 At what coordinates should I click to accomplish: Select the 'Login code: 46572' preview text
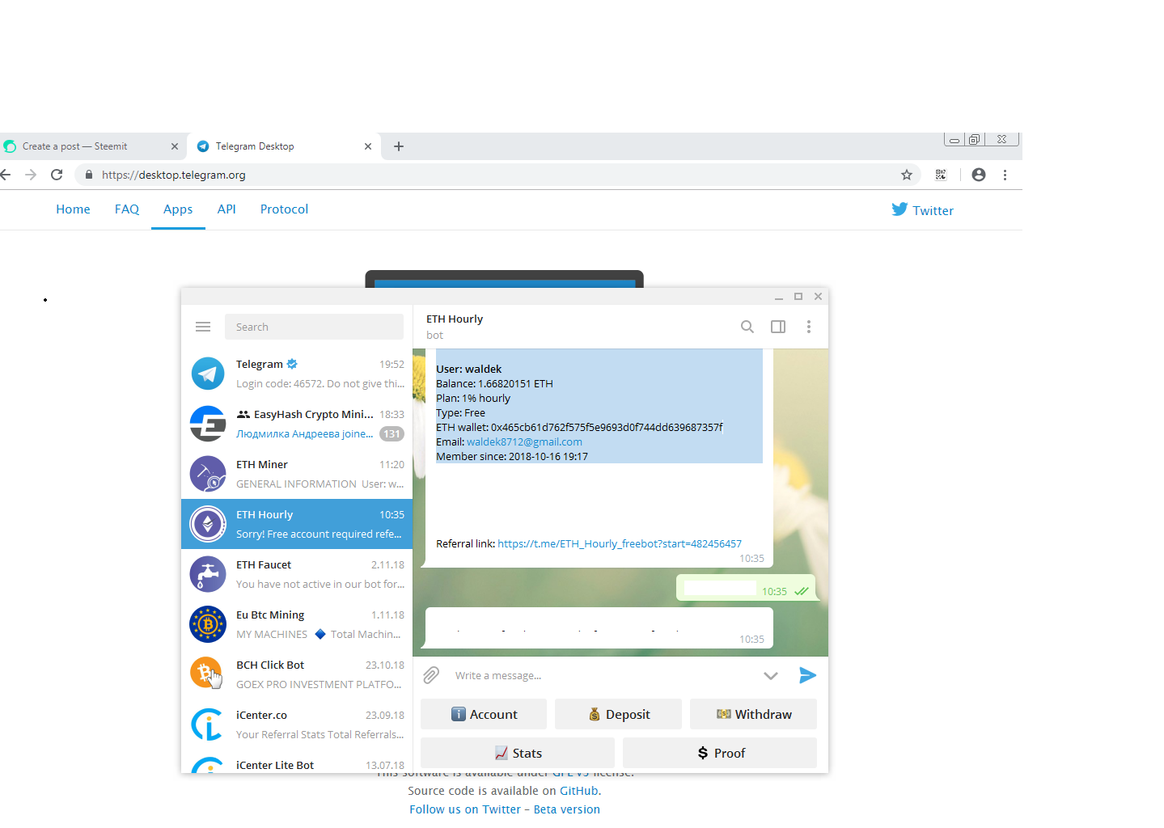[x=320, y=384]
